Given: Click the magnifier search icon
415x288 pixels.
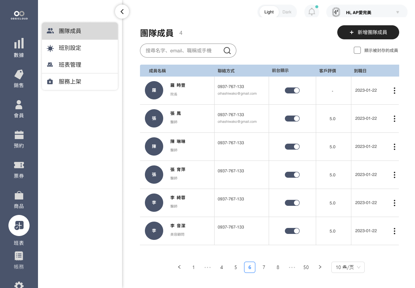Looking at the screenshot, I should pos(227,51).
